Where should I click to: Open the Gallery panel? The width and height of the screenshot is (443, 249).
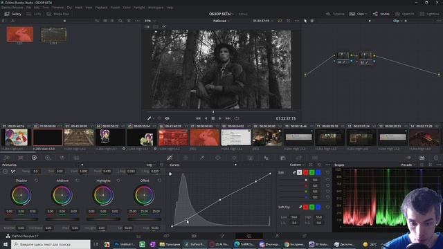coord(12,14)
